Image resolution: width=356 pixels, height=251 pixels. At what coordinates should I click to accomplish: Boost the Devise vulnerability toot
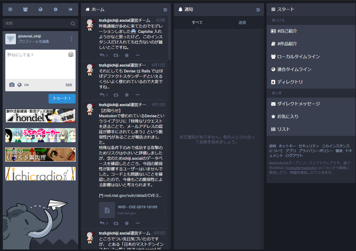pyautogui.click(x=116, y=223)
